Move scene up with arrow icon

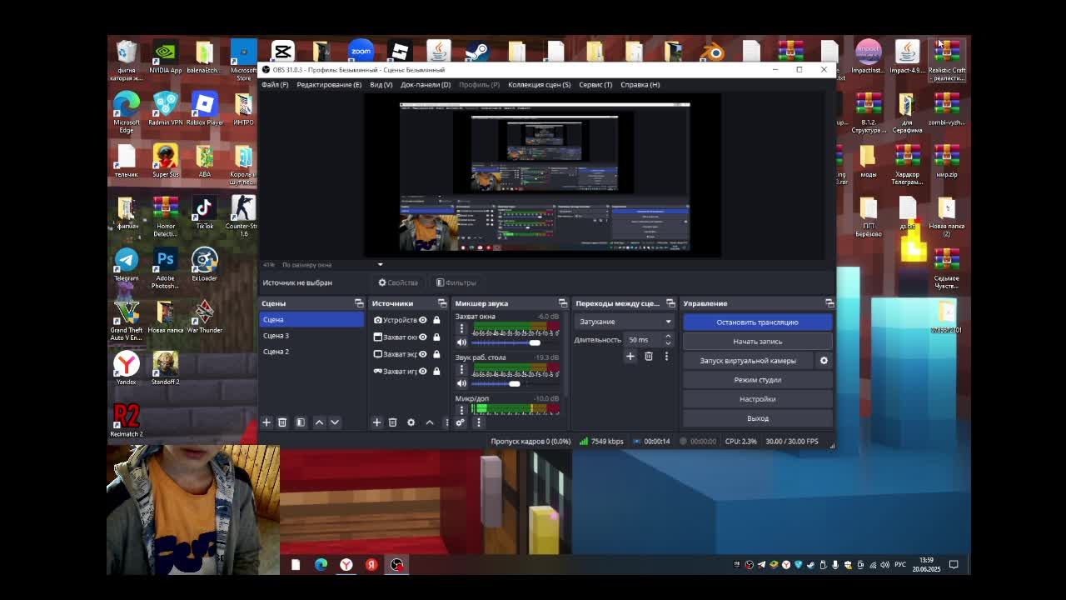click(x=319, y=422)
